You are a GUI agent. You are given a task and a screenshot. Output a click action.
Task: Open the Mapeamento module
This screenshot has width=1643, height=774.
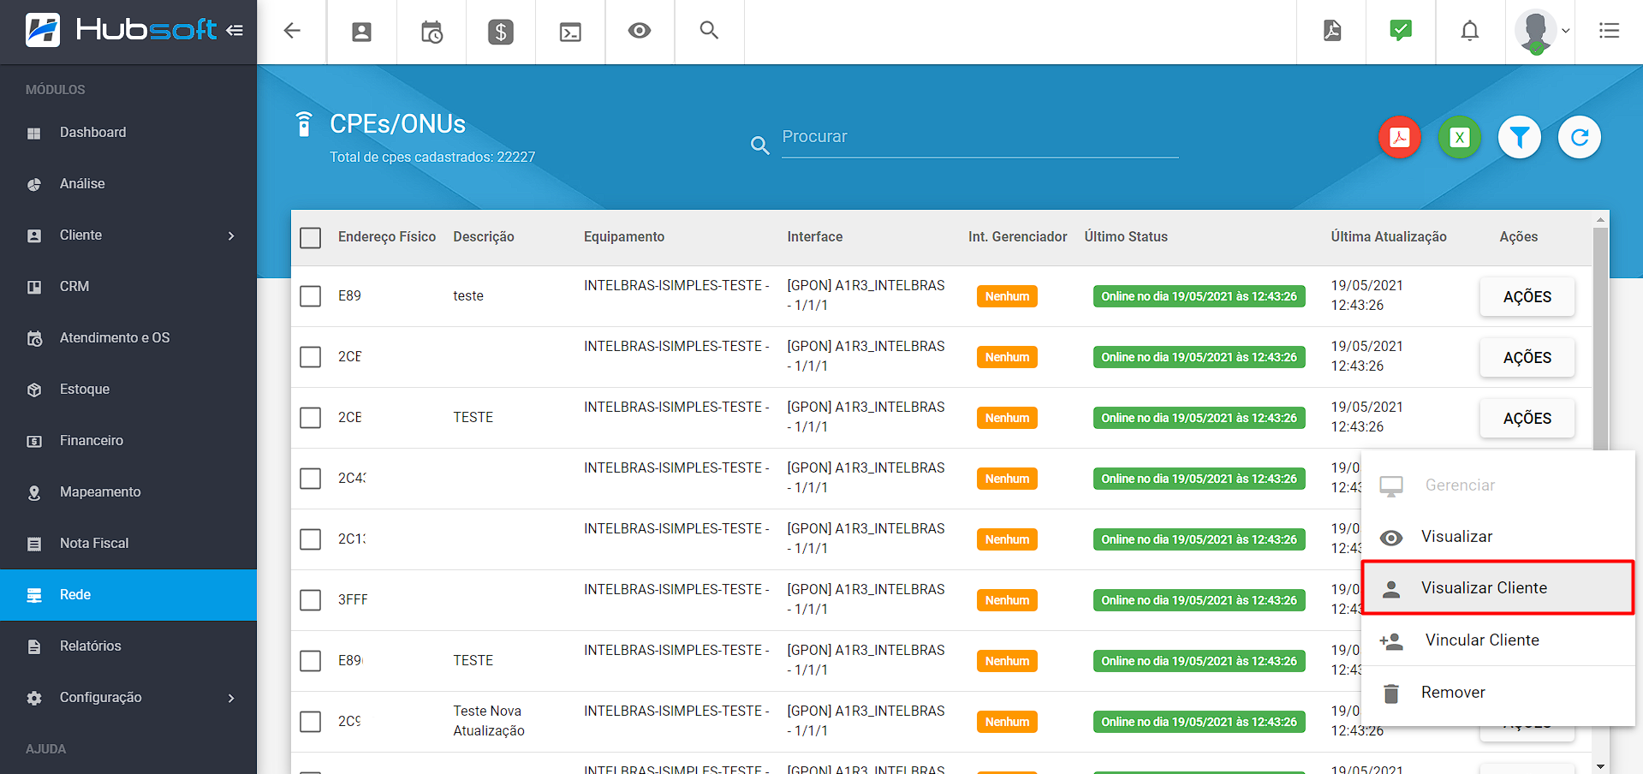[x=128, y=492]
